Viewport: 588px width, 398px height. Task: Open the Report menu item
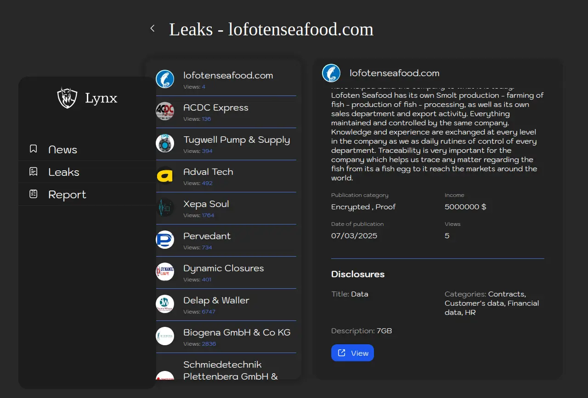pyautogui.click(x=67, y=195)
